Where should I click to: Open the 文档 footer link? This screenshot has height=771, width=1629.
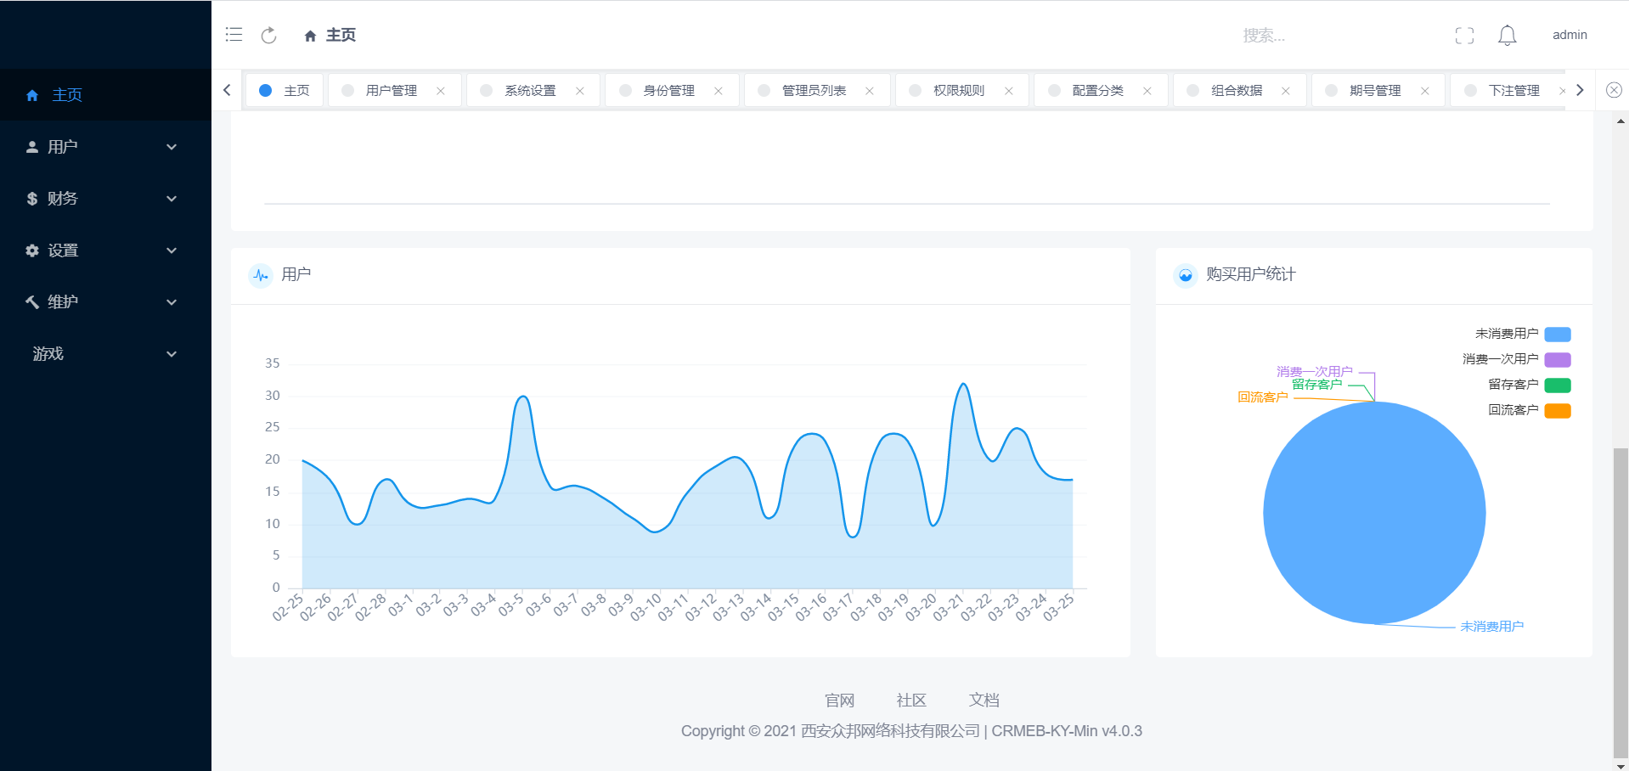(x=984, y=701)
